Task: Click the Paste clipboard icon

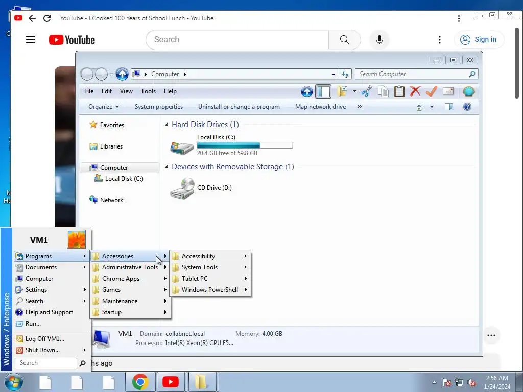Action: coord(399,91)
